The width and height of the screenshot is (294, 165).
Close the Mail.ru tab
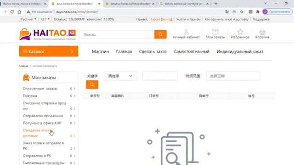click(45, 4)
